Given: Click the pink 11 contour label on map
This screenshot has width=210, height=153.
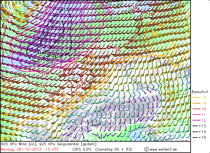Looking at the screenshot, I should coord(44,74).
